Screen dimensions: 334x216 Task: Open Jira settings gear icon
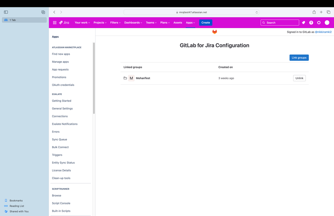[319, 23]
